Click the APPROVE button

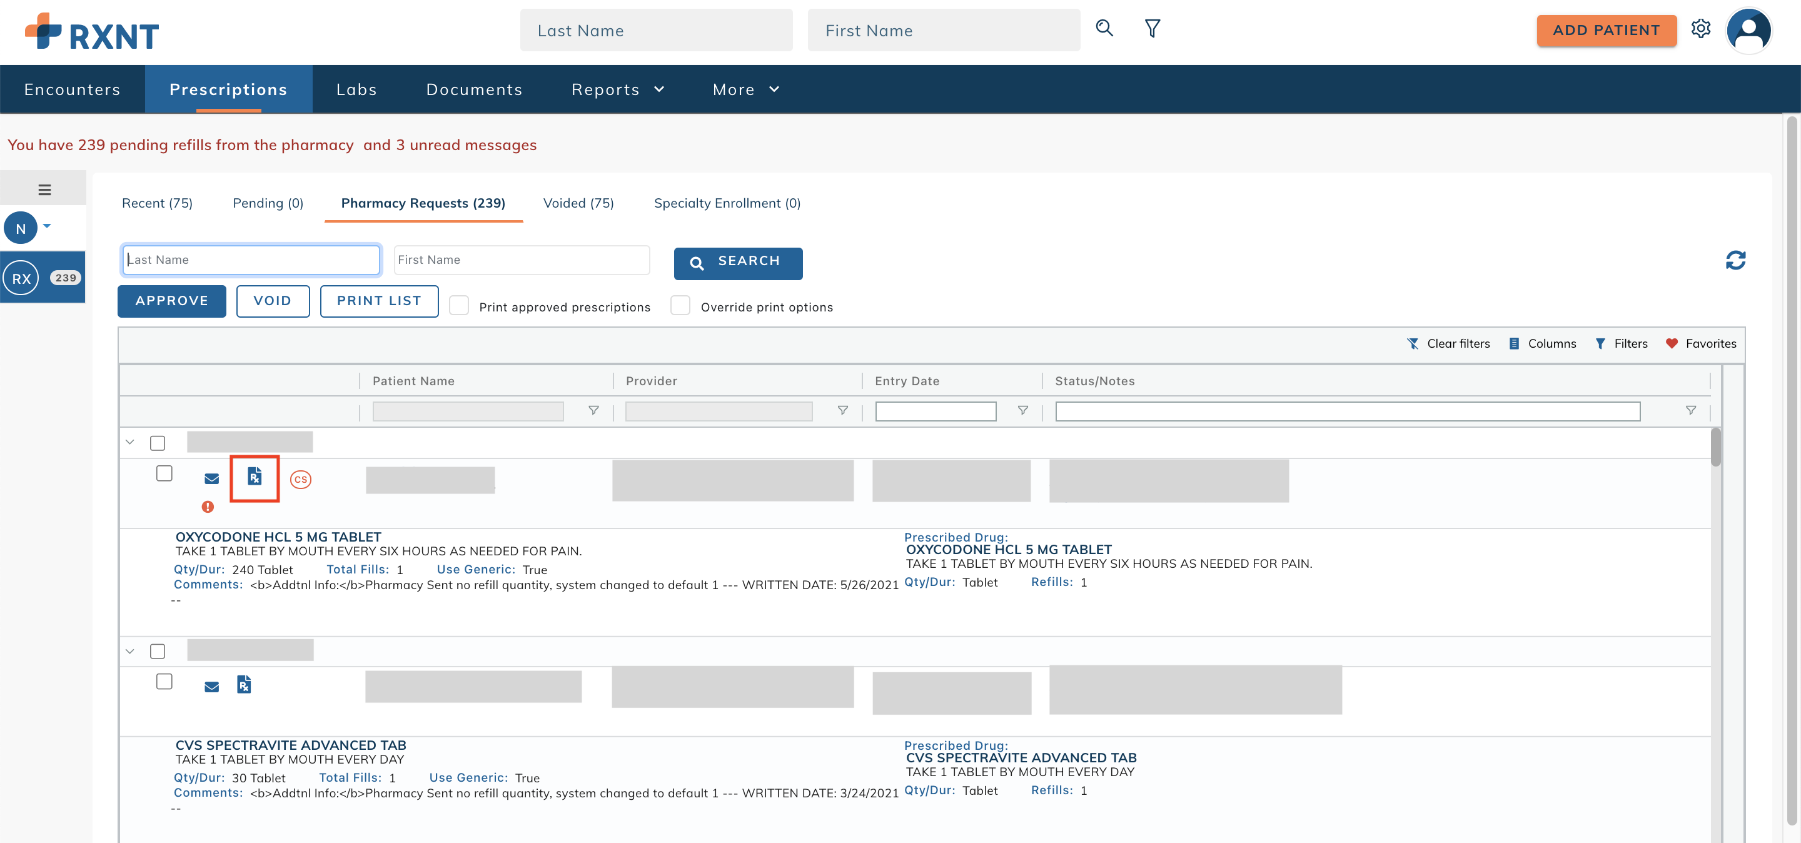(x=171, y=301)
